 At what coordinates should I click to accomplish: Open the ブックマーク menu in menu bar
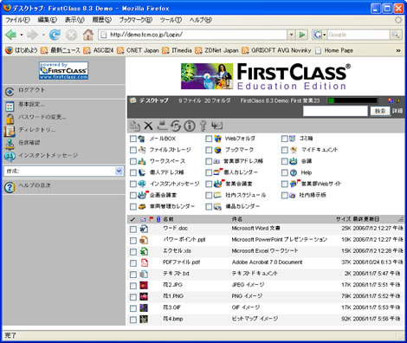pos(136,20)
